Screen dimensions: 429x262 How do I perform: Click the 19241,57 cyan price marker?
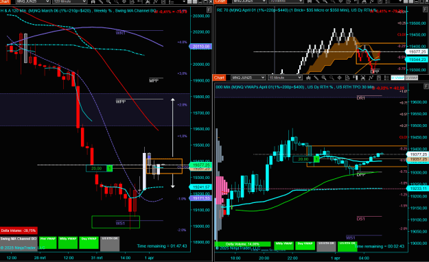coord(201,187)
